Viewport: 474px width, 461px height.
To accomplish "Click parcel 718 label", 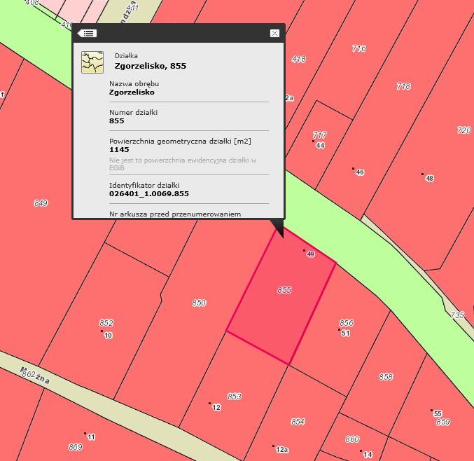I will coord(403,86).
